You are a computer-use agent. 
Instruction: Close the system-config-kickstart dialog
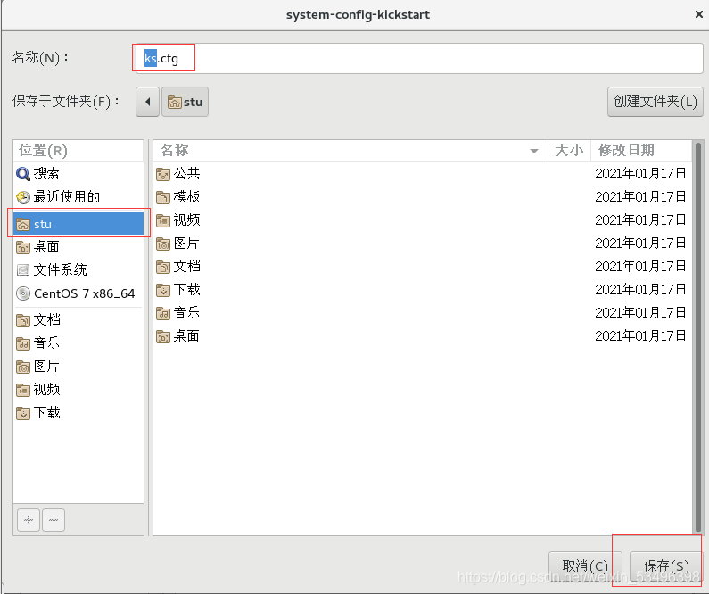[699, 14]
